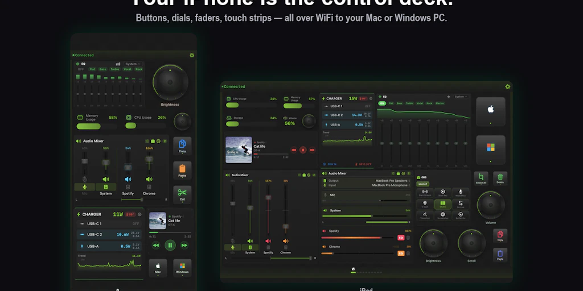Click orange EQ badge on Chrome row

[x=401, y=253]
